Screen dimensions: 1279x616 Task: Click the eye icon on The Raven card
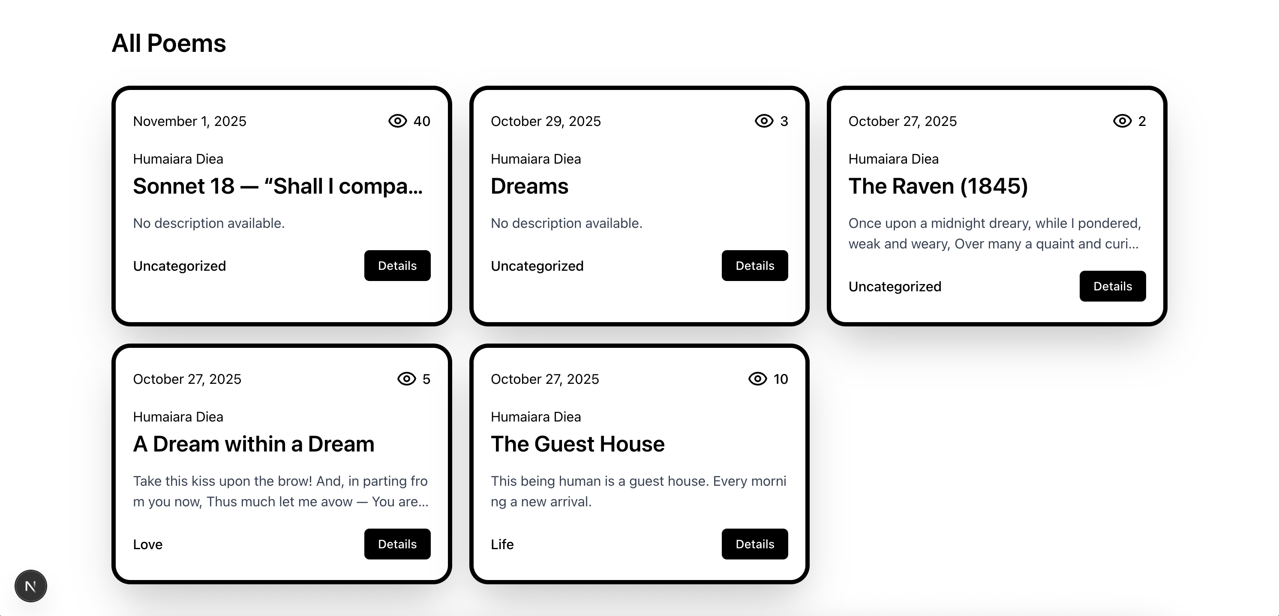click(1122, 121)
